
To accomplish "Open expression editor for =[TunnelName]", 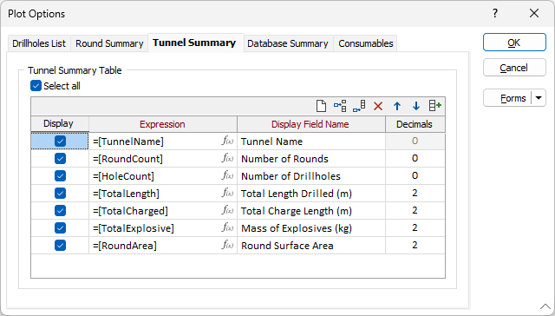I will (227, 141).
